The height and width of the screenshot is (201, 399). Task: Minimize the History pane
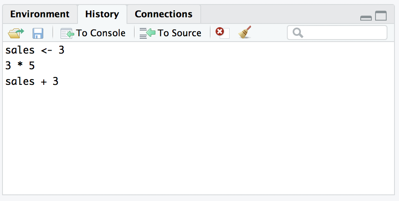coord(366,17)
